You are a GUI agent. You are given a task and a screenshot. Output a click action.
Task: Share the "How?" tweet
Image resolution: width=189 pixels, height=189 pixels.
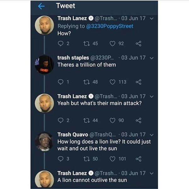point(138,43)
